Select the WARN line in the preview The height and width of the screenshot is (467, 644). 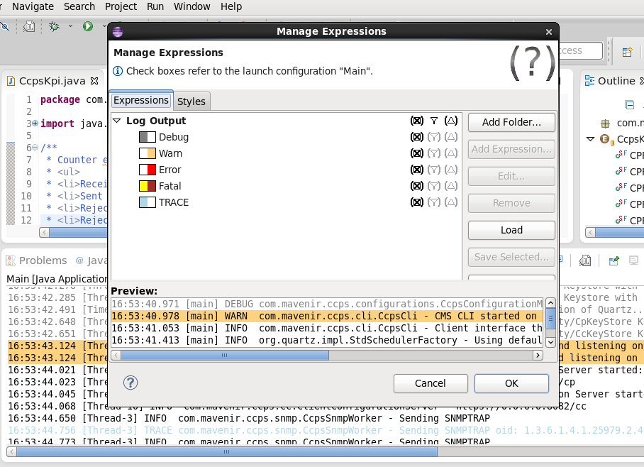click(327, 316)
